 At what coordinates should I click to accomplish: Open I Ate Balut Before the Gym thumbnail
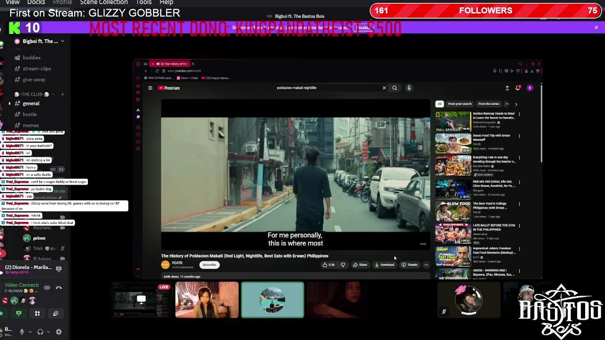tap(453, 233)
